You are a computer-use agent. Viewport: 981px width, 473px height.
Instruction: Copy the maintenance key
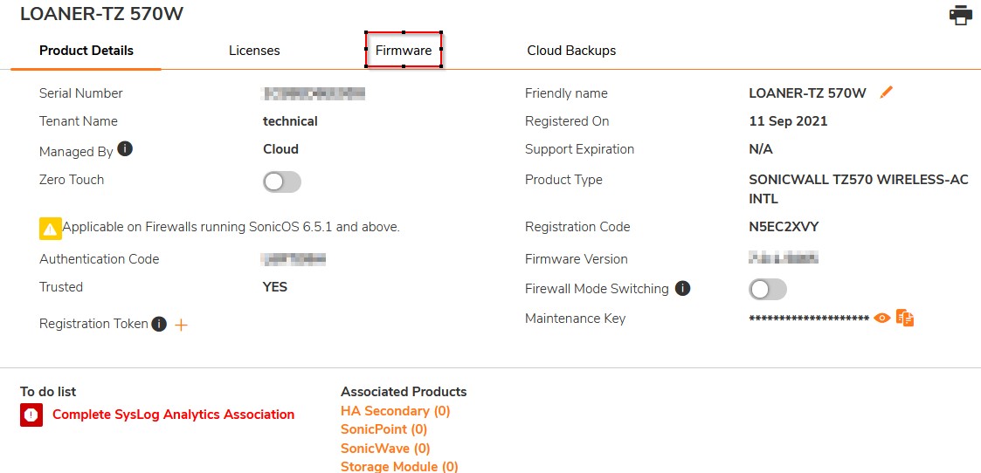(x=905, y=319)
